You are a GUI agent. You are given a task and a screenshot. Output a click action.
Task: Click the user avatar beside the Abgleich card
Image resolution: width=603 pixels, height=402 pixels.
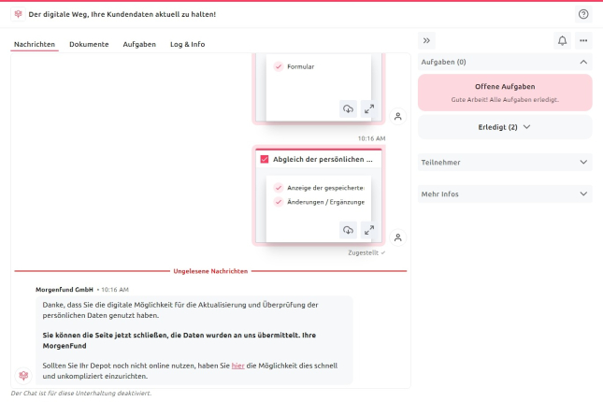click(x=397, y=237)
